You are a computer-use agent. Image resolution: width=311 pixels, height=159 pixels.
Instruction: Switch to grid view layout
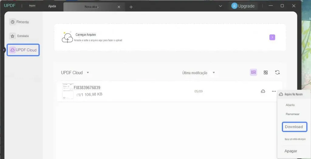point(265,72)
